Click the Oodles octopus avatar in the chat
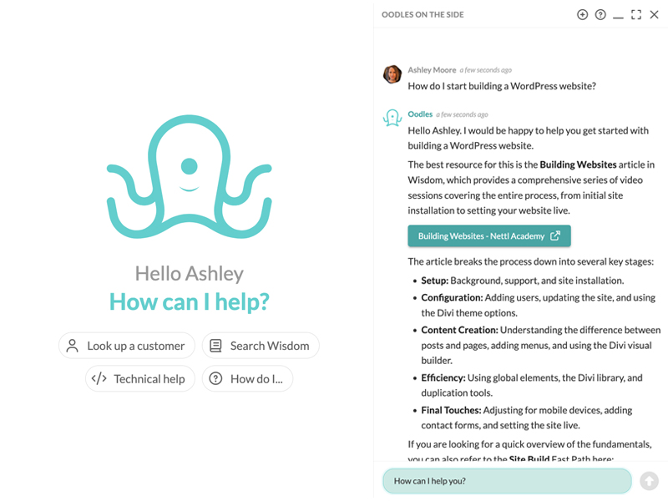The width and height of the screenshot is (668, 501). point(392,119)
